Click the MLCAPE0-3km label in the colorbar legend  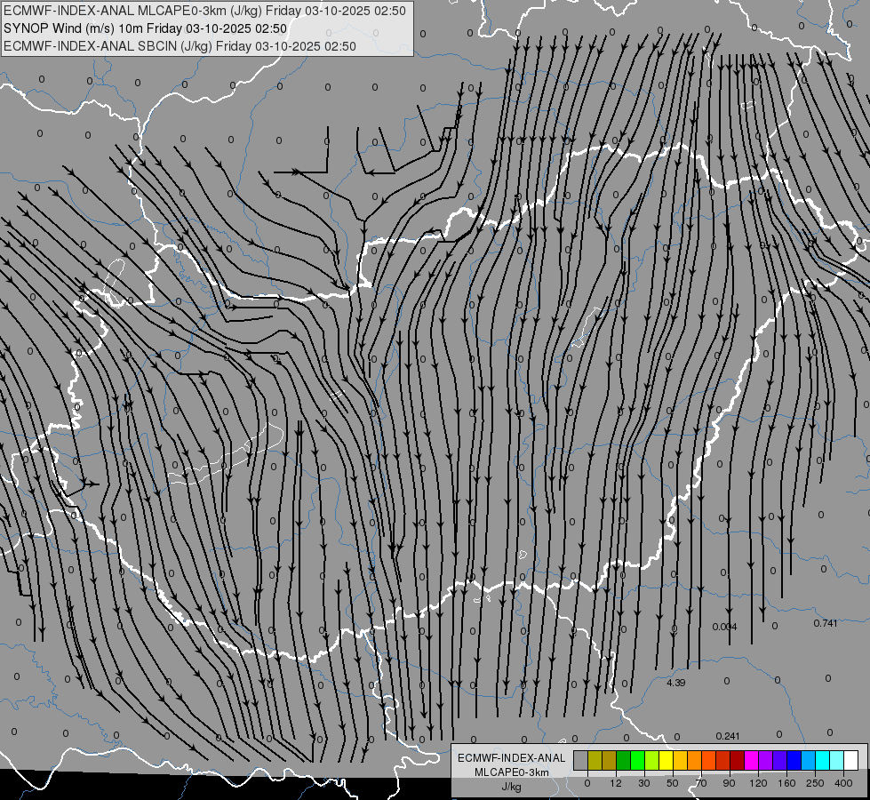[512, 772]
